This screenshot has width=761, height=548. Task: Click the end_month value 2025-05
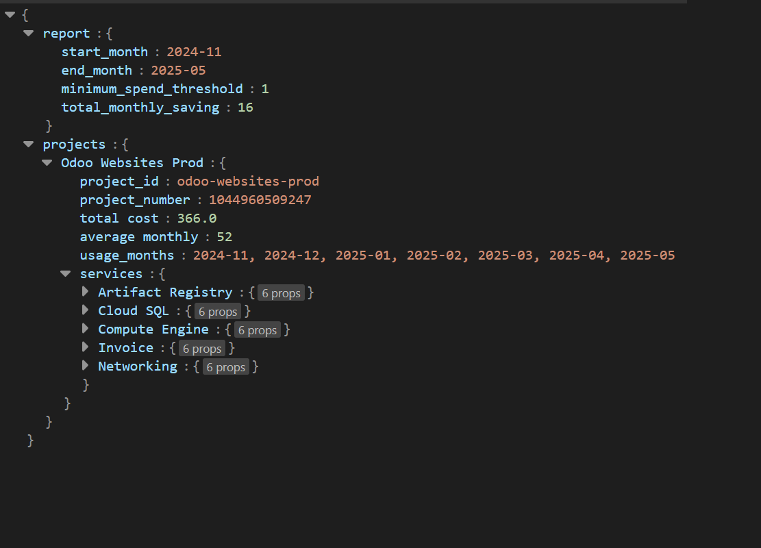(x=178, y=71)
